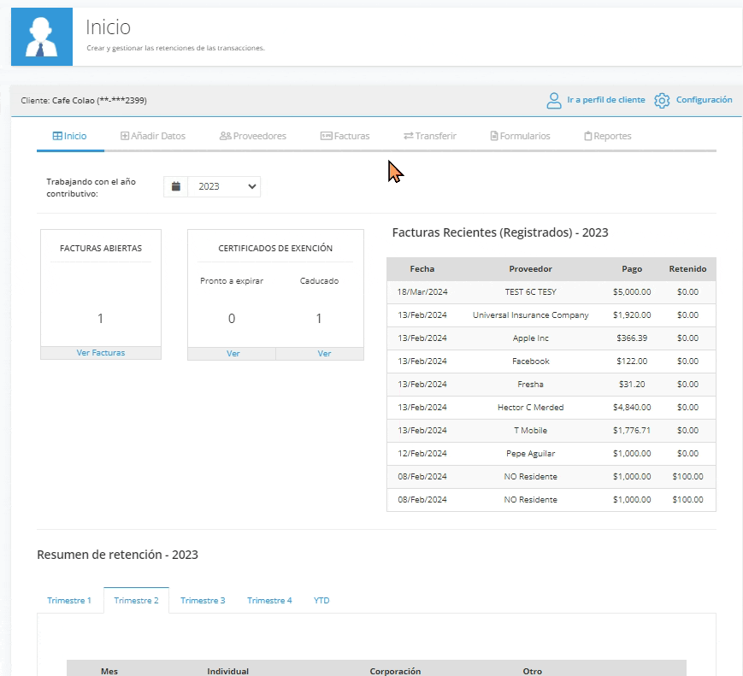Click the Retenido column header
Screen dimensions: 743x676
tap(687, 268)
